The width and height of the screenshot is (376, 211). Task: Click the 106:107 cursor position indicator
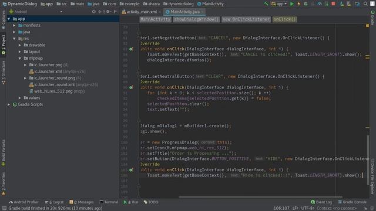pos(281,209)
